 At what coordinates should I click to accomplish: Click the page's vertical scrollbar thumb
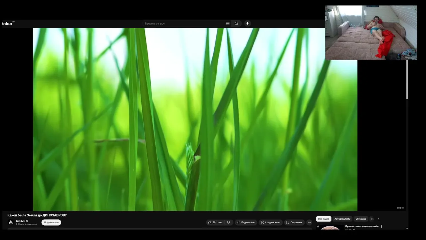(x=407, y=79)
